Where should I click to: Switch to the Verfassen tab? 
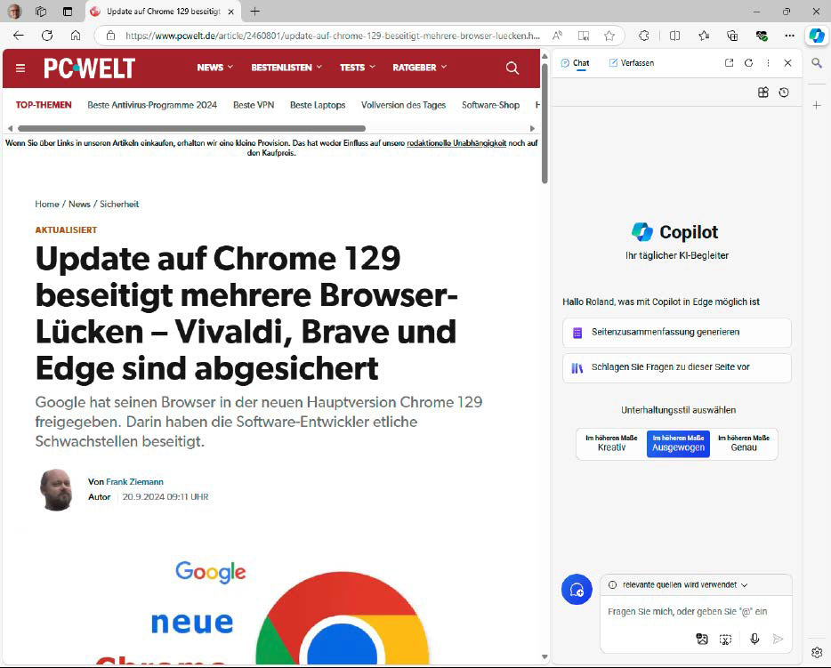[x=631, y=62]
